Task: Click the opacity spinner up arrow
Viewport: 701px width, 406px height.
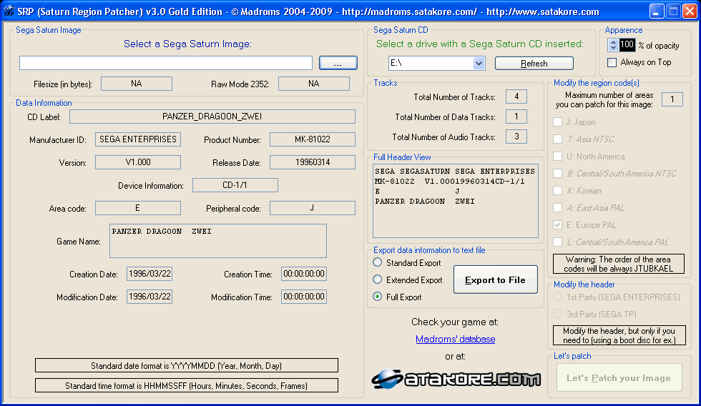Action: 613,41
